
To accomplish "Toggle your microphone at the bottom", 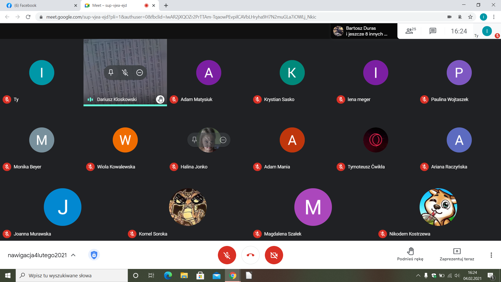I will (x=227, y=255).
